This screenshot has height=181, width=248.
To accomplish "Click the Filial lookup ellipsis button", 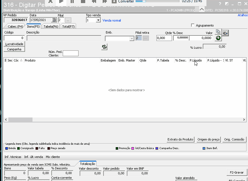I will point(68,20).
